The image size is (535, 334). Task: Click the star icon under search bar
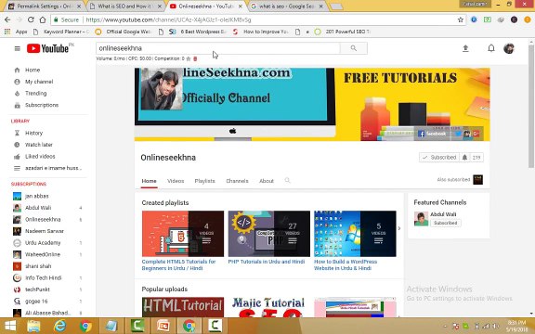pos(189,58)
